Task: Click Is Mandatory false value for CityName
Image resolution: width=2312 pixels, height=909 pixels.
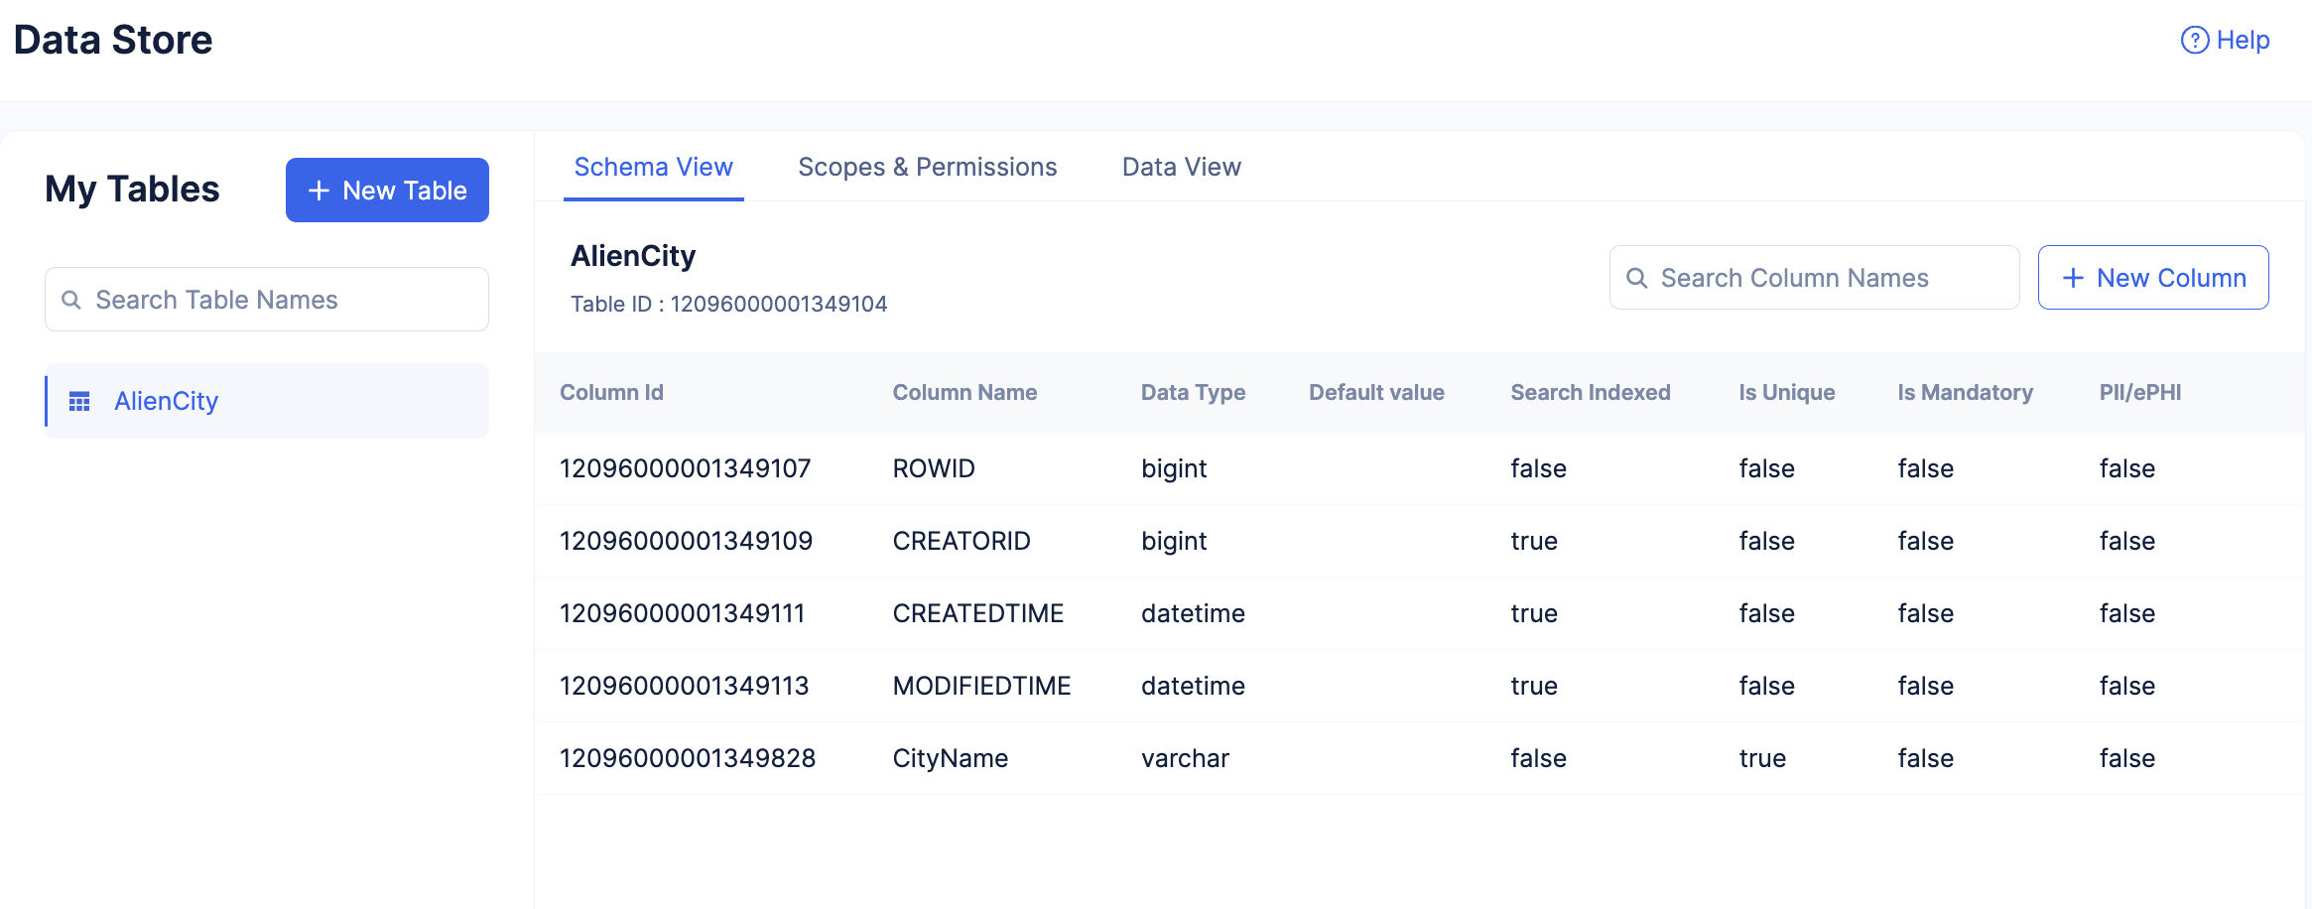Action: (x=1926, y=758)
